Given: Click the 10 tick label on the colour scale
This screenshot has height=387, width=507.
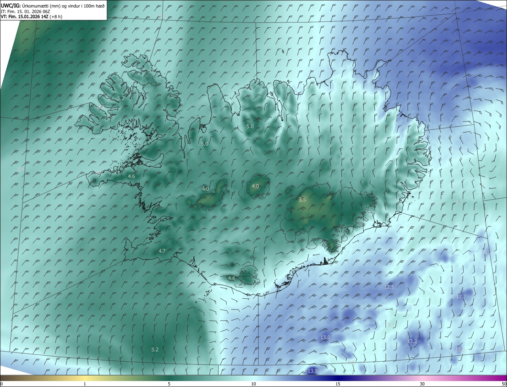Looking at the screenshot, I should (253, 384).
